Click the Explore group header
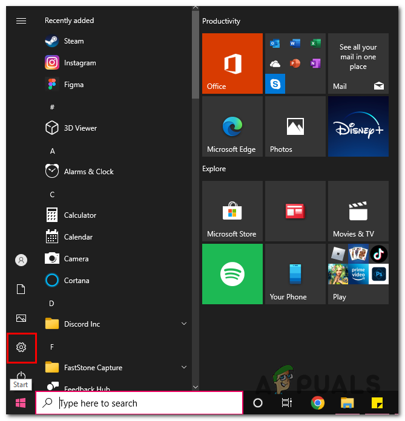405x421 pixels. (214, 169)
